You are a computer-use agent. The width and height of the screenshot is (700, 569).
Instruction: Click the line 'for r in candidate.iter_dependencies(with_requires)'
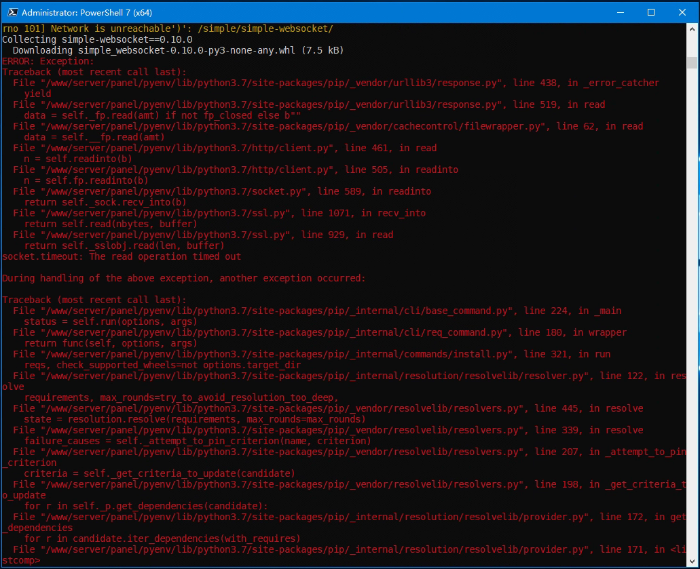click(x=162, y=538)
